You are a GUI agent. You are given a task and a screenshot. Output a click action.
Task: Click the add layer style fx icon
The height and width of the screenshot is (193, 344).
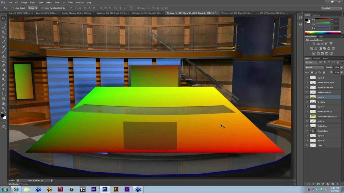coord(314,184)
